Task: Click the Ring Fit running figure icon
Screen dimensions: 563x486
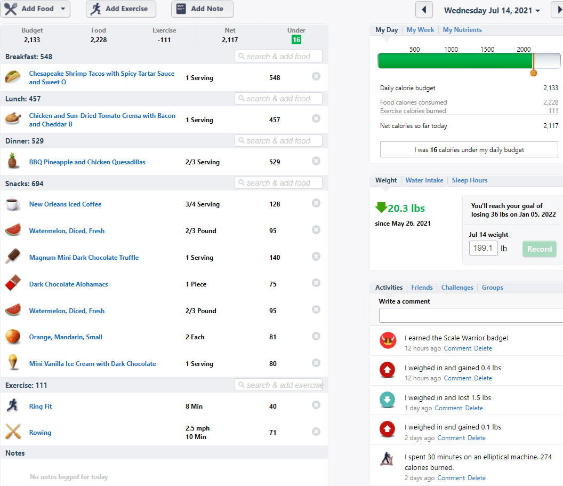Action: 13,405
